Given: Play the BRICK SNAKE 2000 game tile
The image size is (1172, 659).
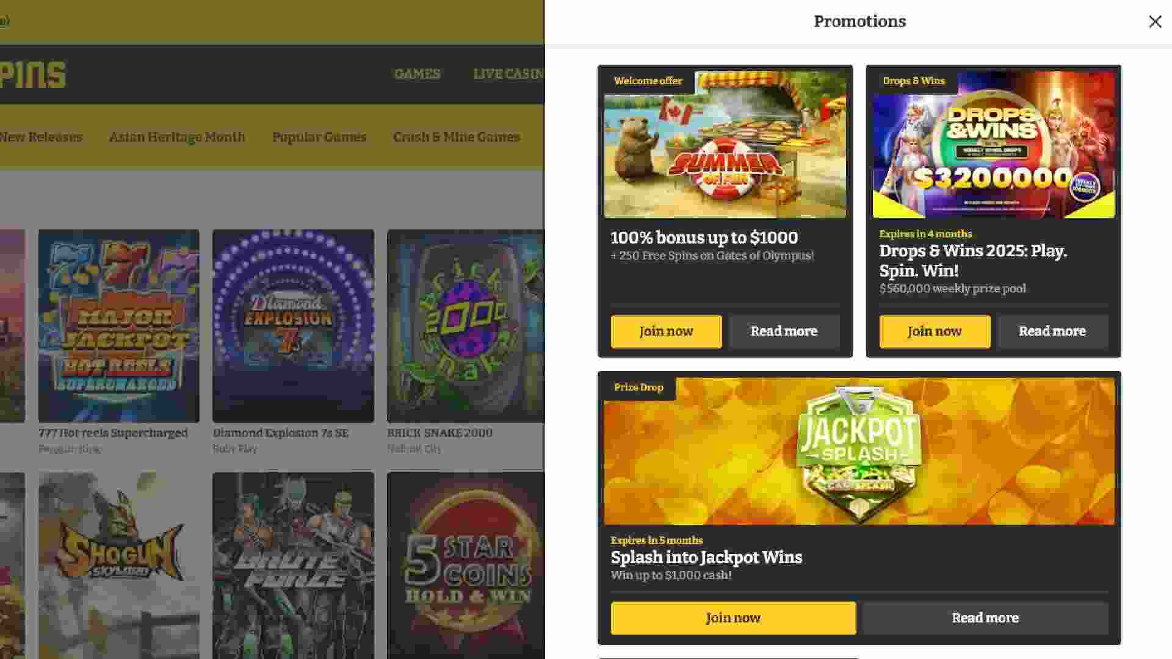Looking at the screenshot, I should [x=466, y=326].
